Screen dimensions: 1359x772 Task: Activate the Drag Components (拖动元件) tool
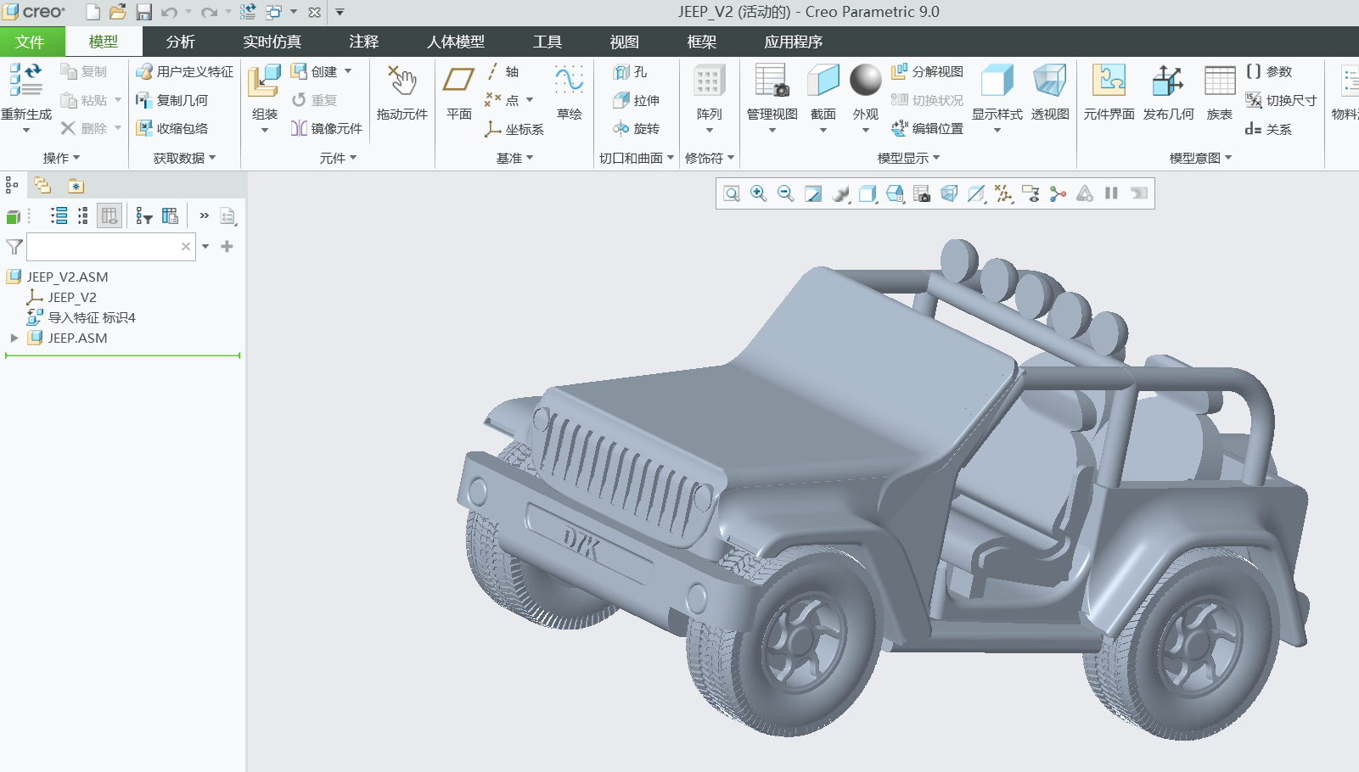402,92
